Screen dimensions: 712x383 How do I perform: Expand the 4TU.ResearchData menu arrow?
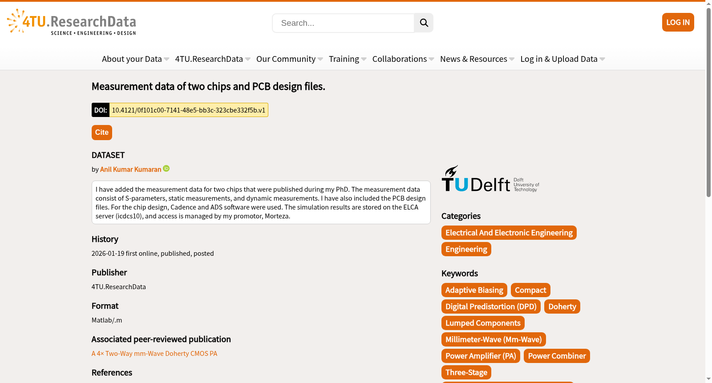coord(248,59)
